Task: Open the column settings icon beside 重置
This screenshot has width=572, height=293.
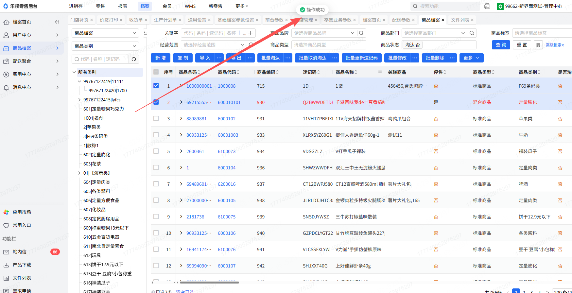Action: coord(538,45)
